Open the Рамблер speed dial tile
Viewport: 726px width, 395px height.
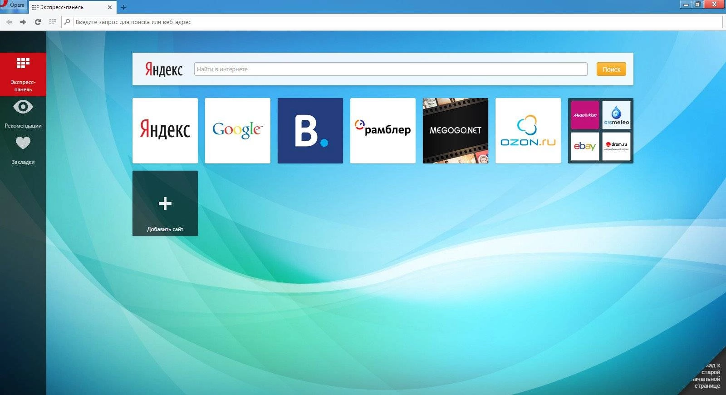point(383,131)
